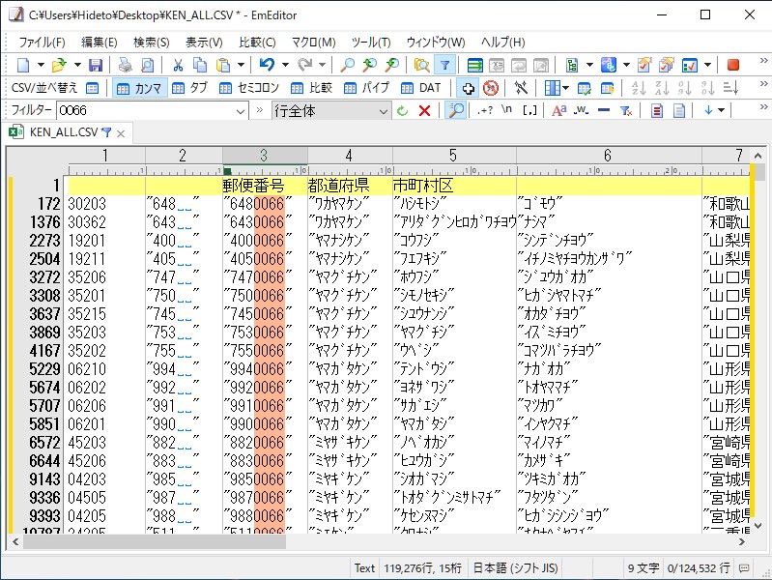This screenshot has width=772, height=580.
Task: Toggle the [,] embedded CSV filter option
Action: pyautogui.click(x=529, y=111)
